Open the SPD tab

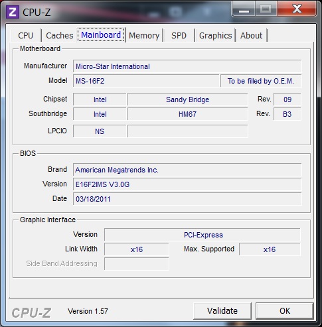point(179,35)
